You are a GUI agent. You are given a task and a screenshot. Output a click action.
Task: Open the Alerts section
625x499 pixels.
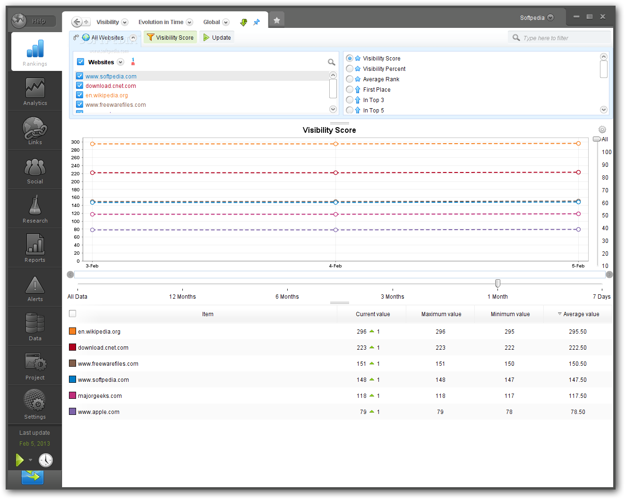(35, 287)
